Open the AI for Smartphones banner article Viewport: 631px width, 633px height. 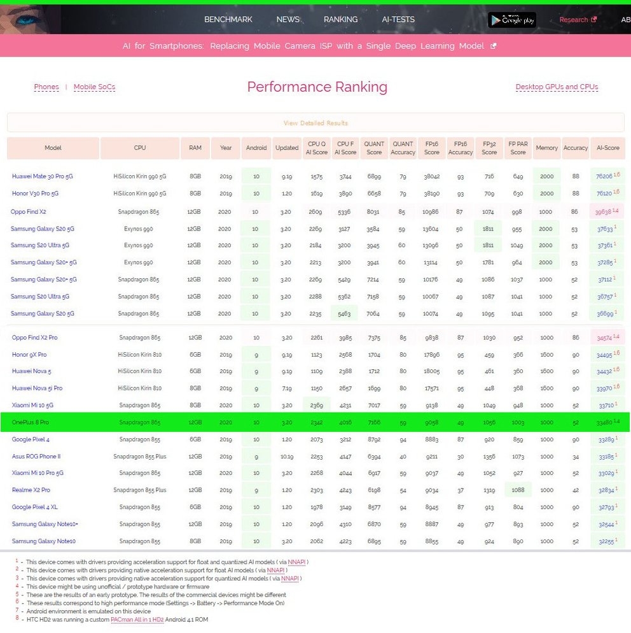303,46
